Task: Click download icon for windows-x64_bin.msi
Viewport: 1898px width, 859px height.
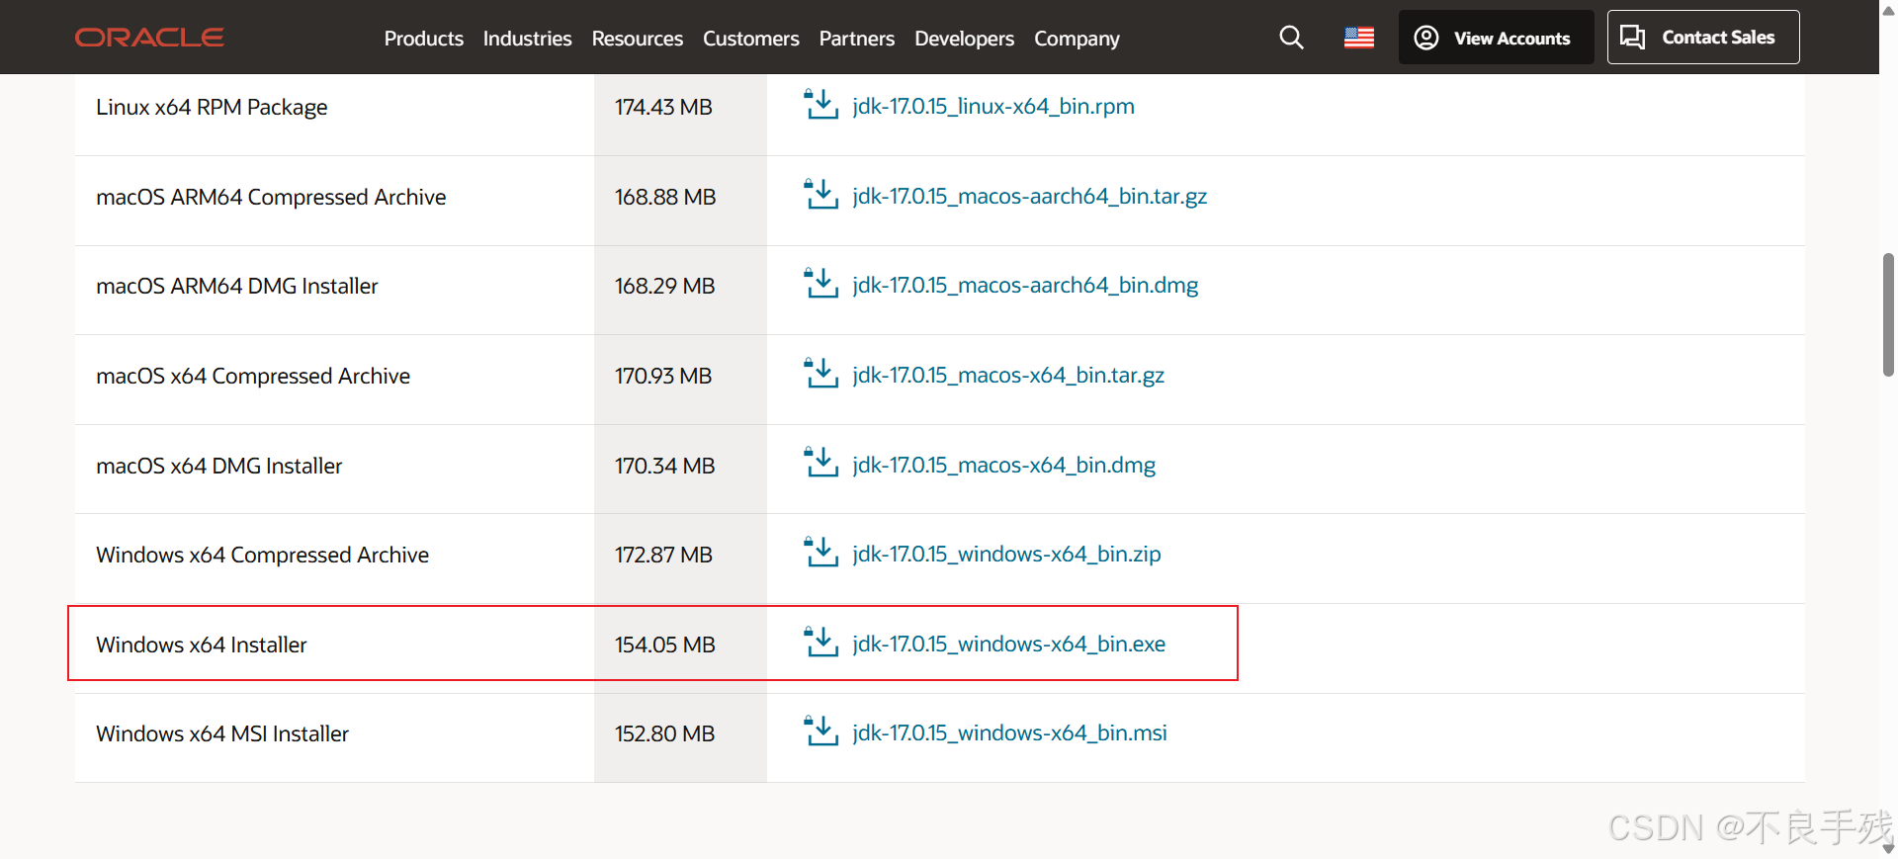Action: click(x=820, y=730)
